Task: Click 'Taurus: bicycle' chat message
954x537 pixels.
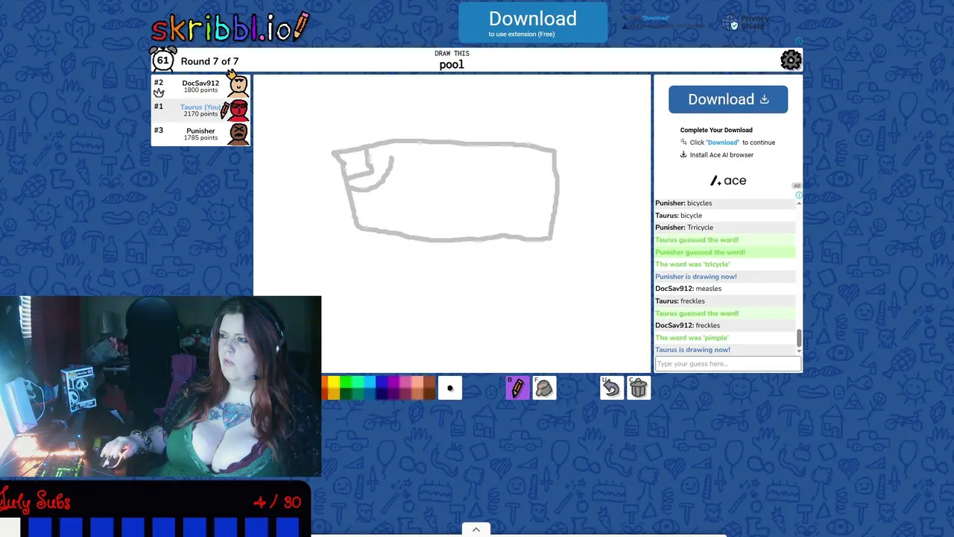Action: coord(678,216)
